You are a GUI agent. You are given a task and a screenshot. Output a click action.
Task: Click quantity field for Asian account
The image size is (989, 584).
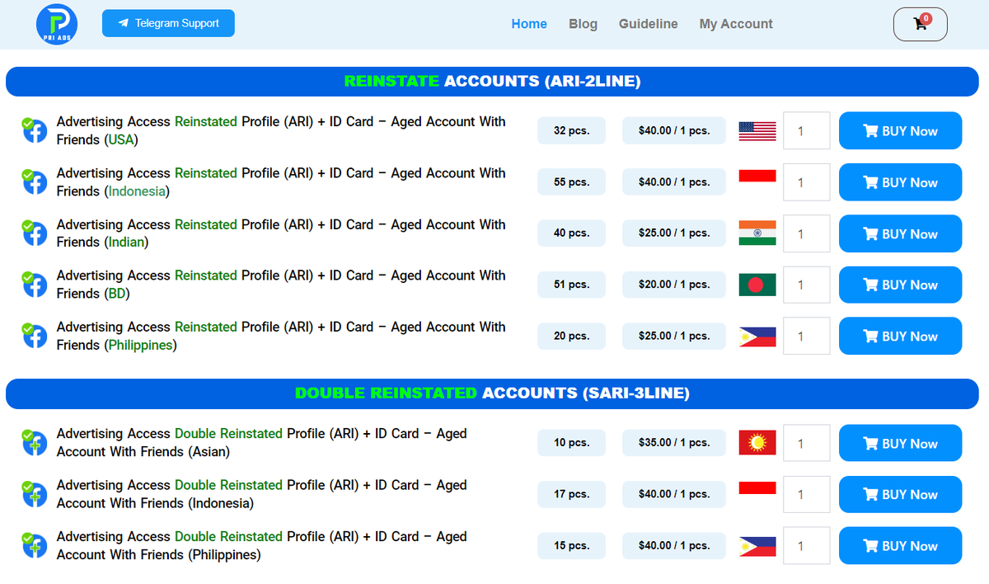coord(806,443)
